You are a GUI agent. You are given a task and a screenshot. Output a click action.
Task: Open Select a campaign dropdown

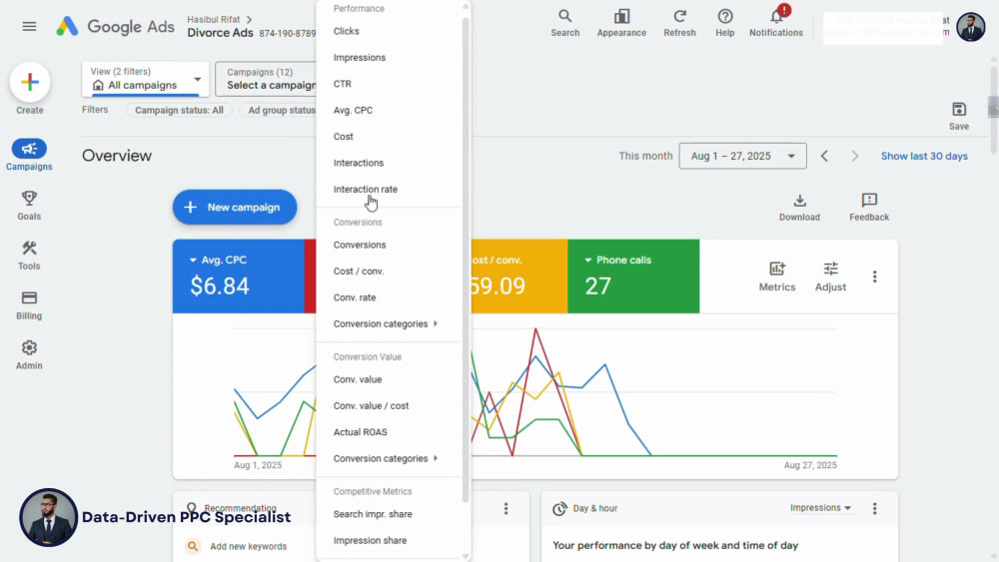pos(266,79)
